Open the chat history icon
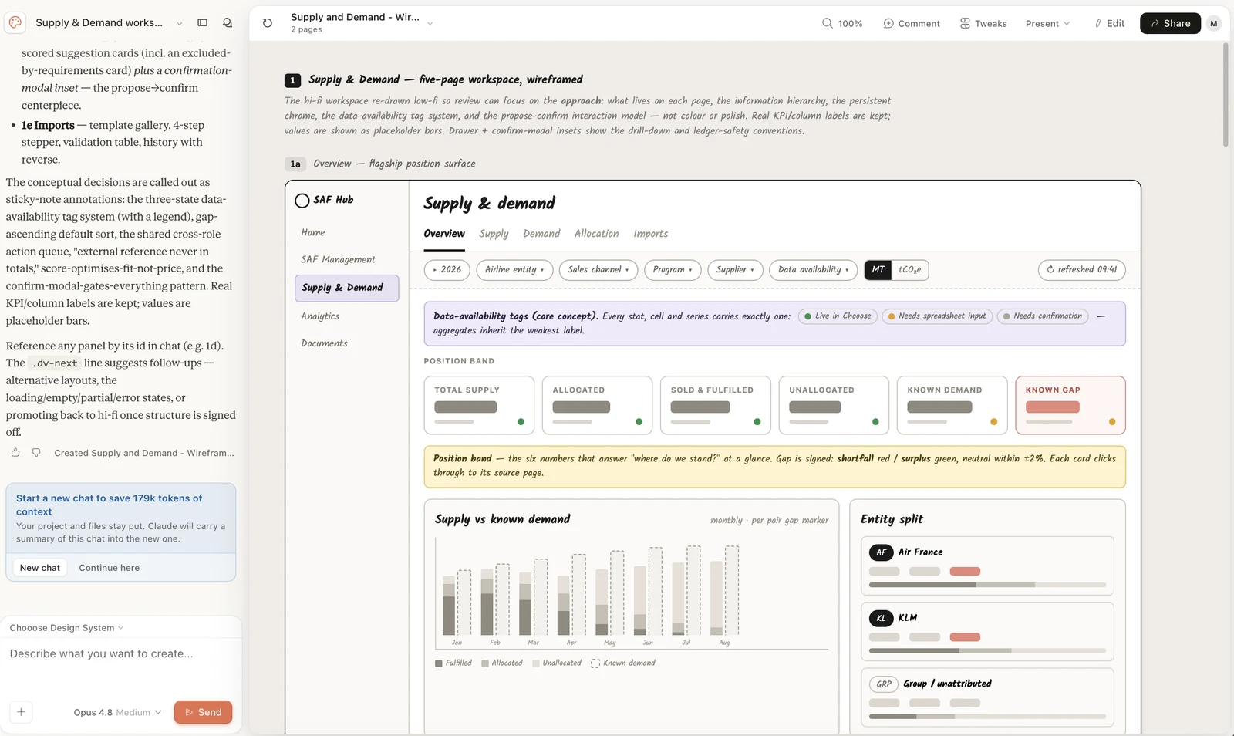 228,23
